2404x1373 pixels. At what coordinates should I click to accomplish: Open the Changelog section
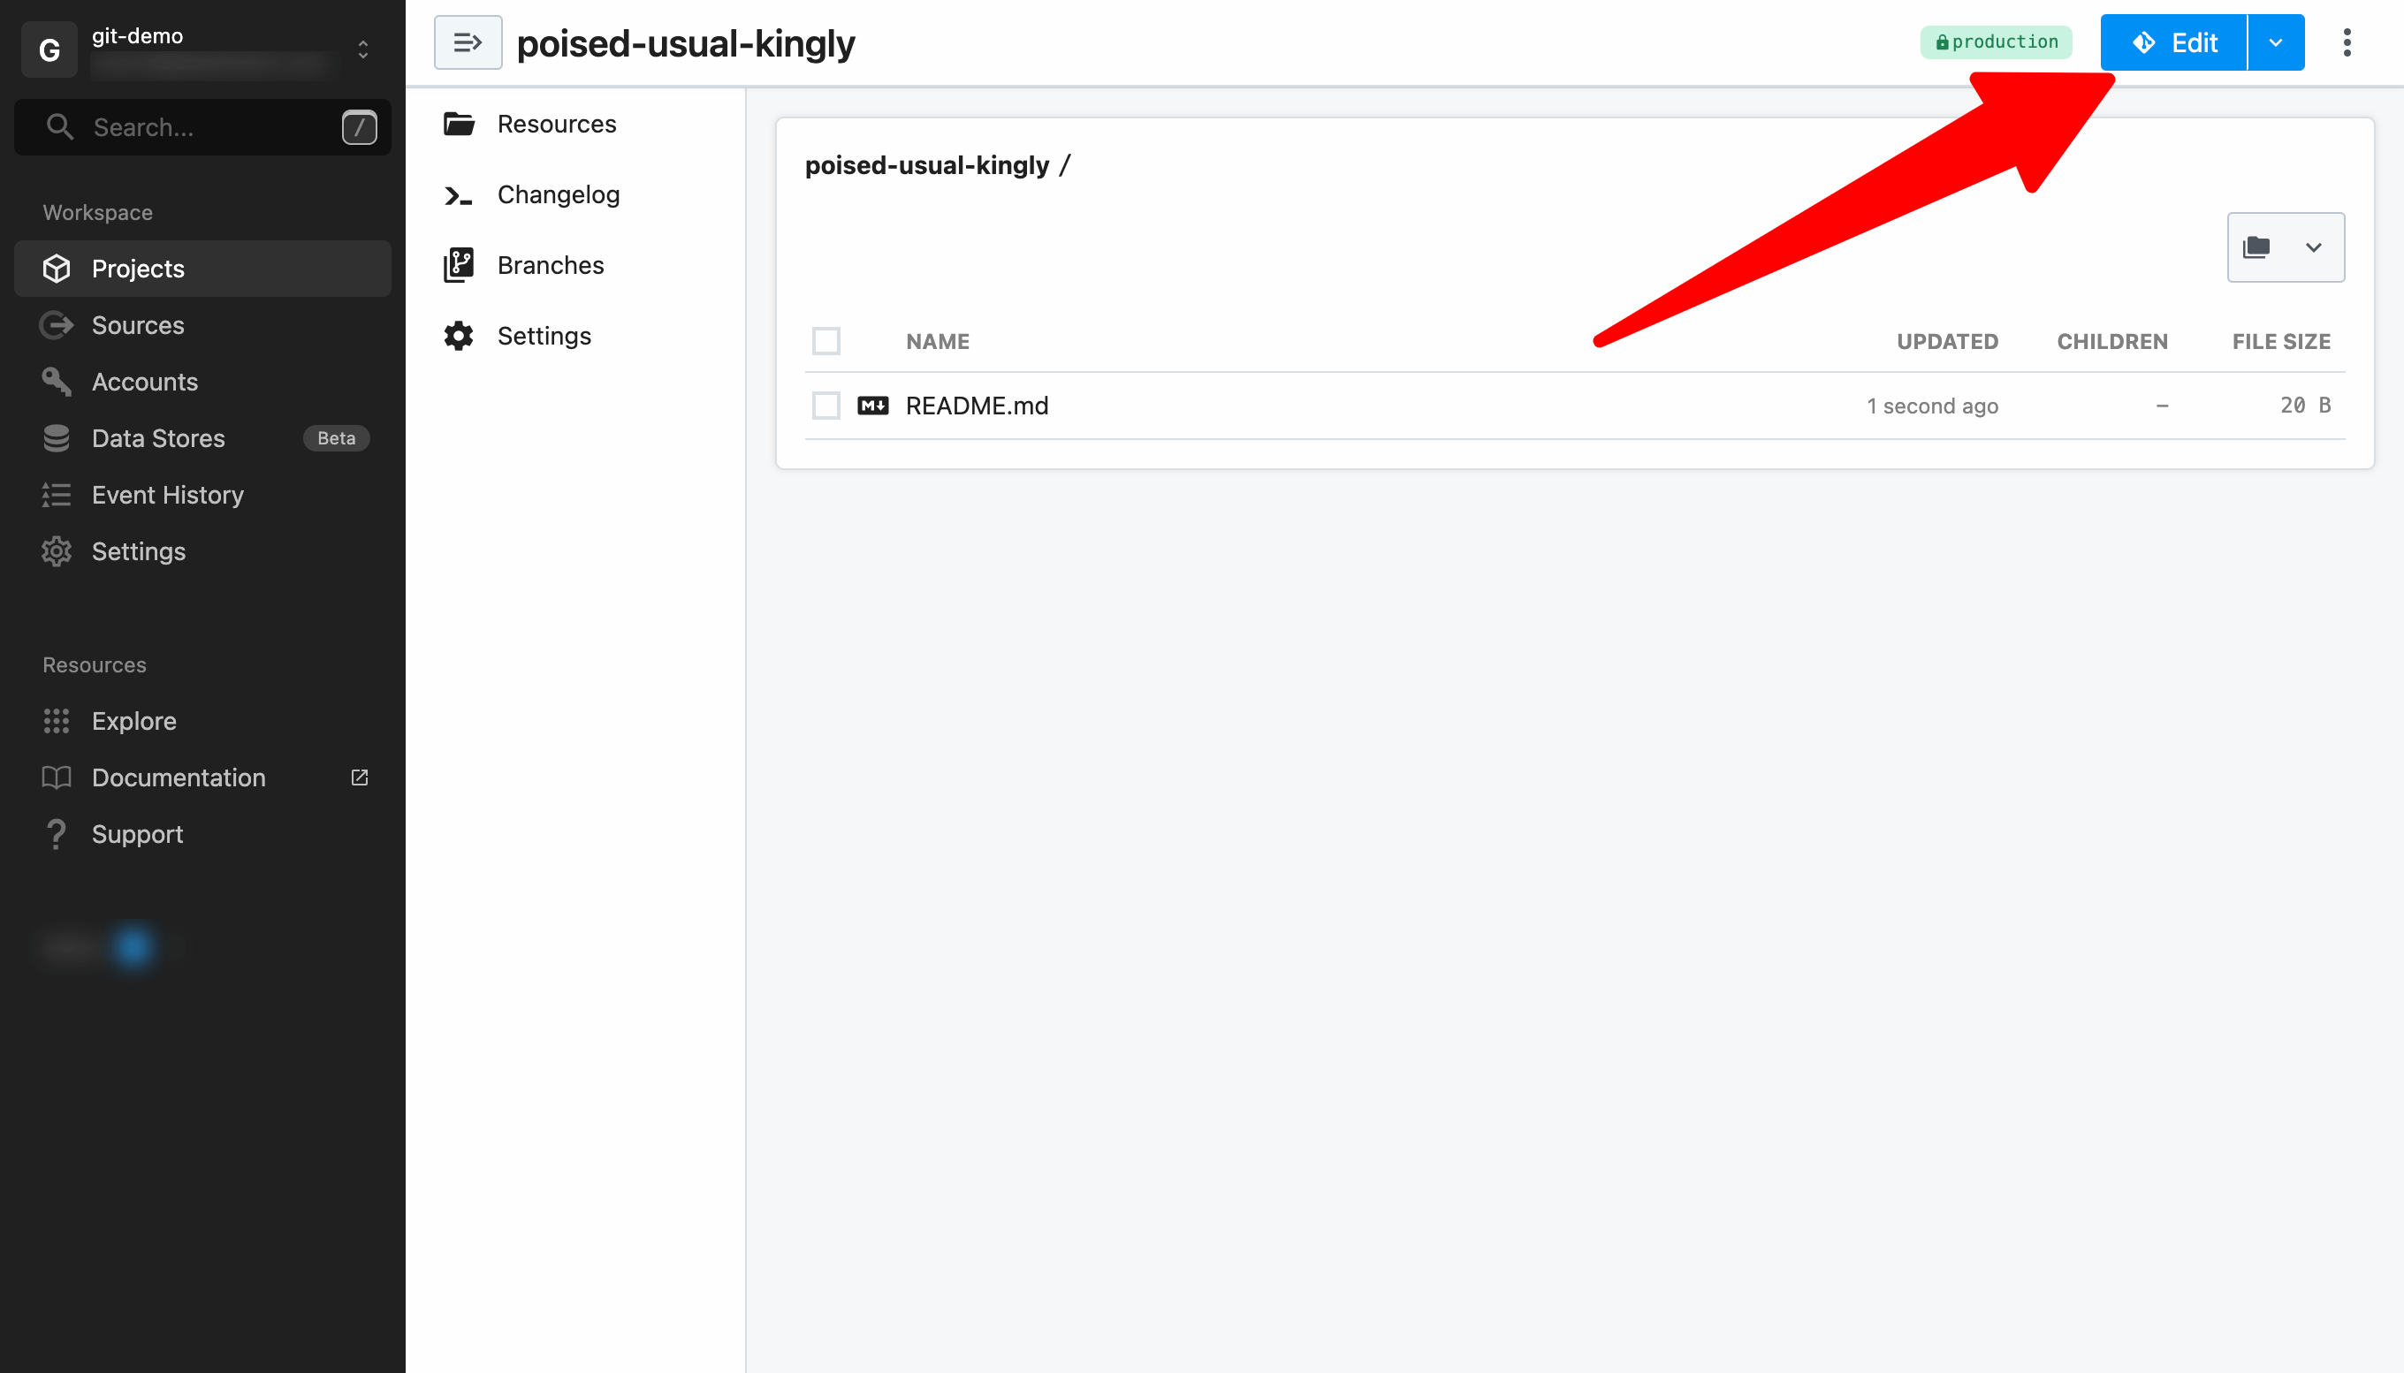[558, 193]
